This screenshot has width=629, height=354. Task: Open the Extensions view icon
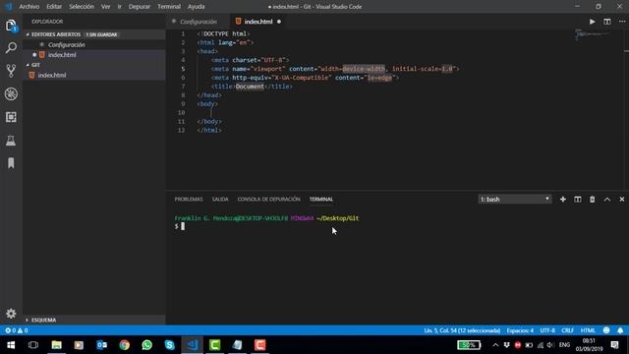11,117
